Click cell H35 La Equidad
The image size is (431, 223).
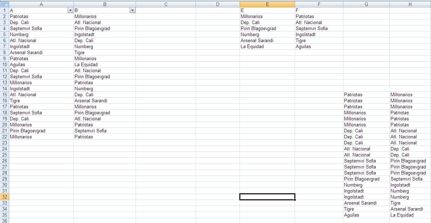tap(410, 215)
